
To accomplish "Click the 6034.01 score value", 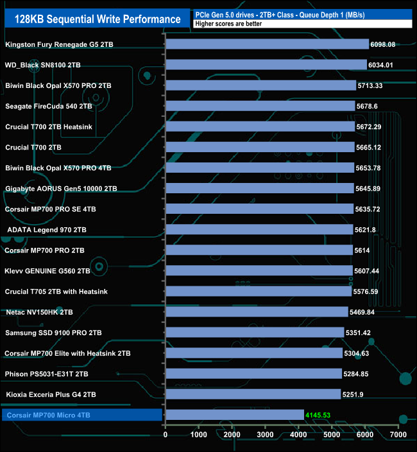I will [x=380, y=65].
